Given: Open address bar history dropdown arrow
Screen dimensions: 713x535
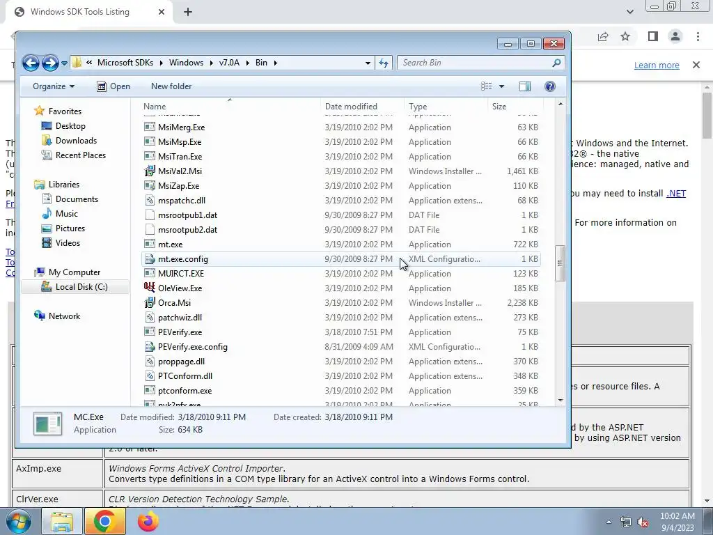Looking at the screenshot, I should [368, 63].
